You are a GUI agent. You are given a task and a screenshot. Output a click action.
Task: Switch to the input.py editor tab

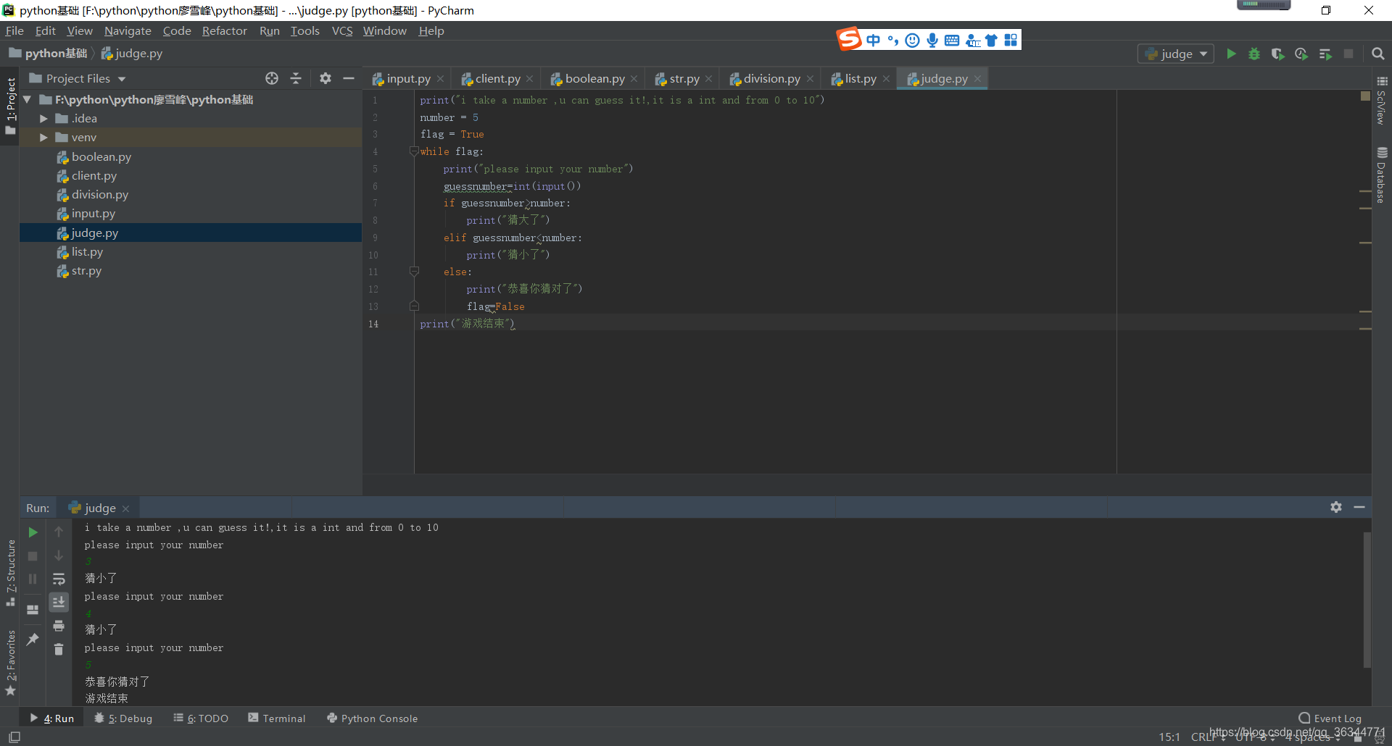[x=408, y=78]
